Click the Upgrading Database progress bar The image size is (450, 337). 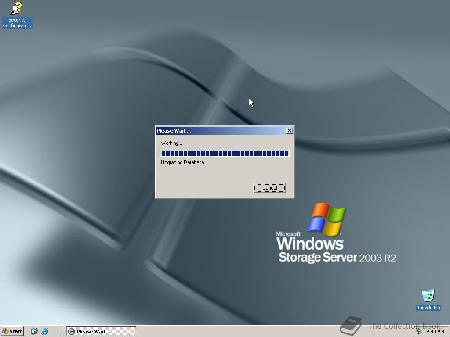[225, 153]
